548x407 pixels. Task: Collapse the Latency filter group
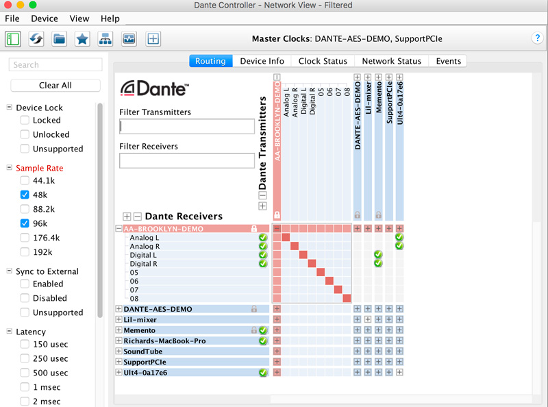click(10, 331)
